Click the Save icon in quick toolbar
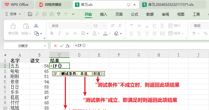 (30, 14)
